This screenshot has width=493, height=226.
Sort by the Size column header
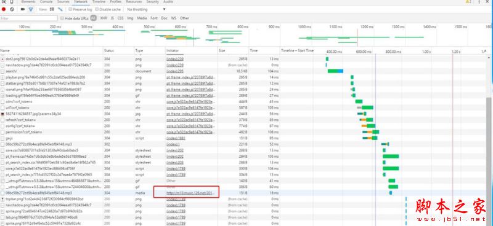pyautogui.click(x=233, y=50)
